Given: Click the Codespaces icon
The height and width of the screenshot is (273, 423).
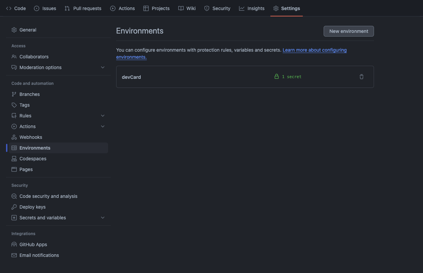Looking at the screenshot, I should (14, 159).
